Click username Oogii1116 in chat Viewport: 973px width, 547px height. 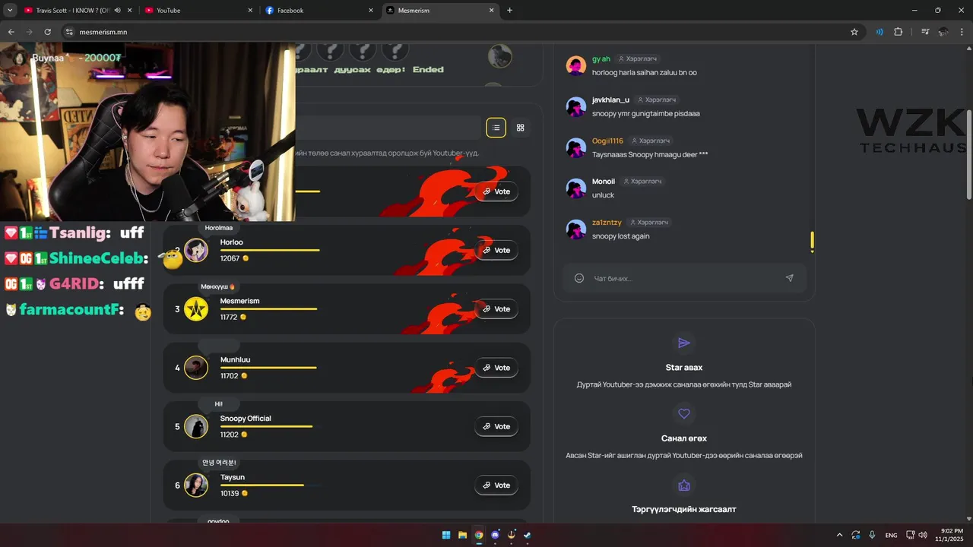pyautogui.click(x=607, y=141)
